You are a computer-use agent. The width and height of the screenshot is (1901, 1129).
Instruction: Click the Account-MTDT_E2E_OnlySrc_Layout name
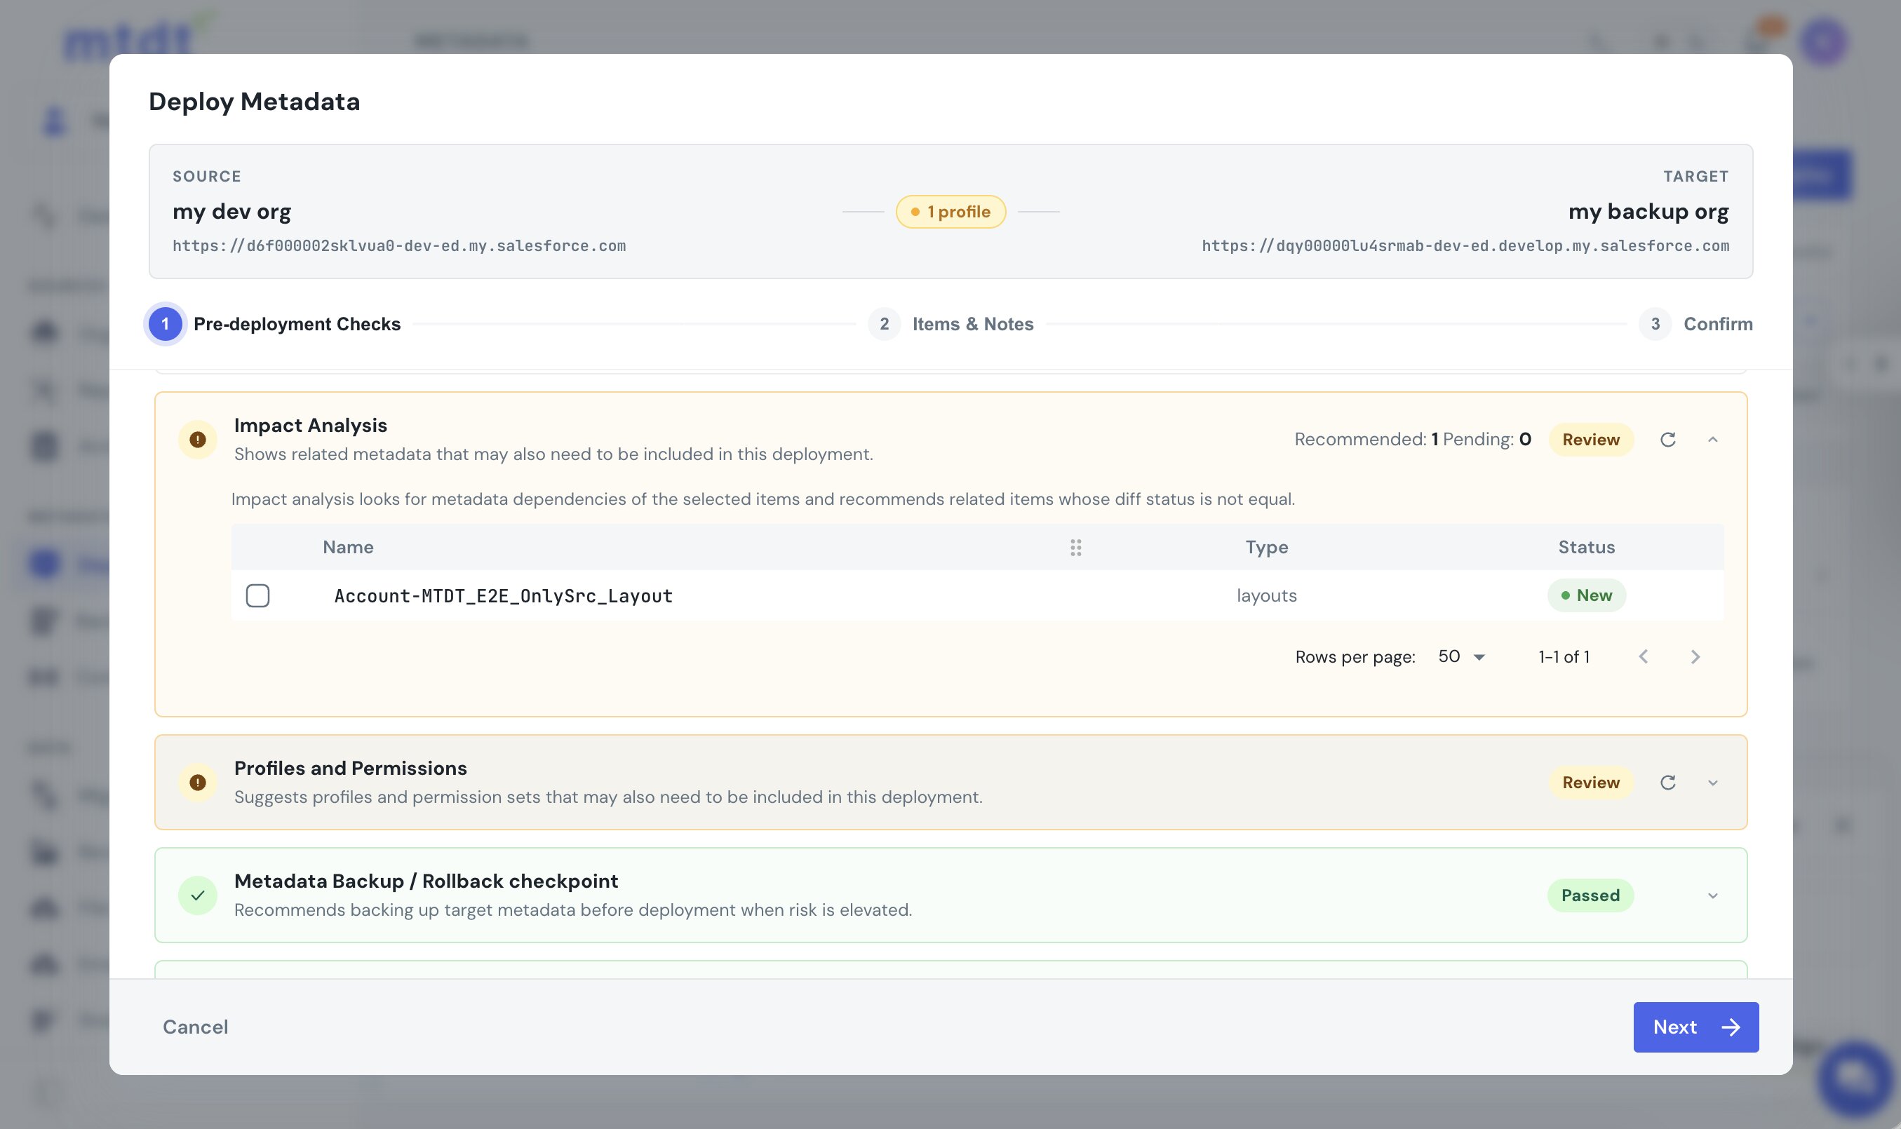click(503, 595)
